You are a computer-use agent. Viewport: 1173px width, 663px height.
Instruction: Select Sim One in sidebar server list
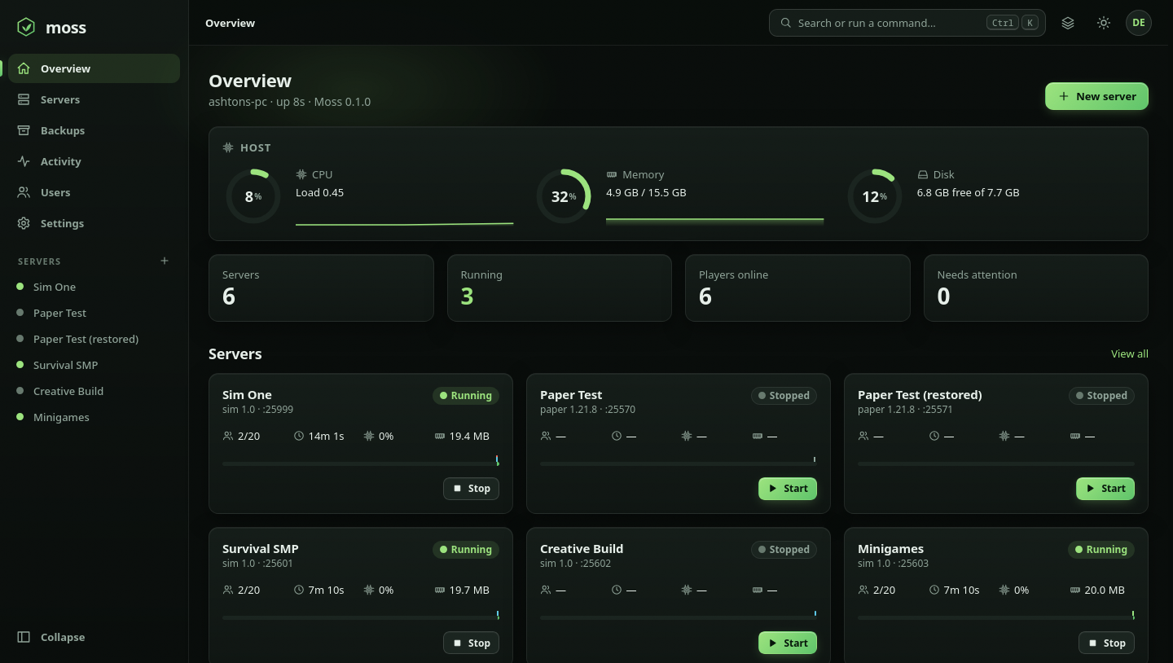click(x=94, y=287)
